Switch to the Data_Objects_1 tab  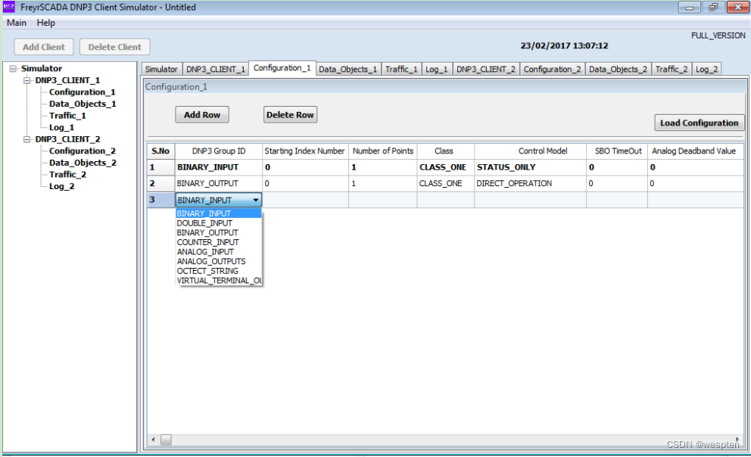pos(347,70)
